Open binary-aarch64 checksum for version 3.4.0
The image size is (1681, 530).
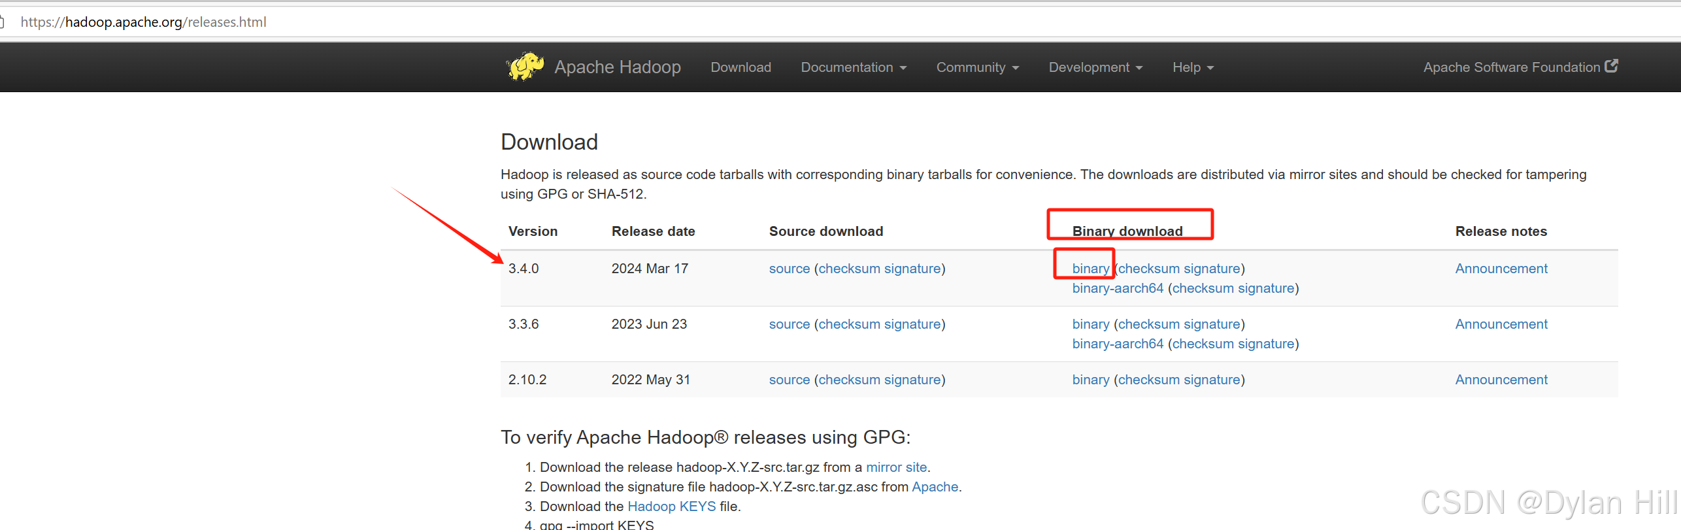click(x=1203, y=288)
